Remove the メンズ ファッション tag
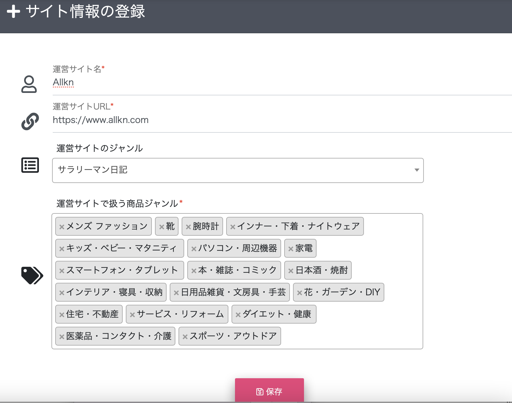The height and width of the screenshot is (403, 512). (62, 227)
